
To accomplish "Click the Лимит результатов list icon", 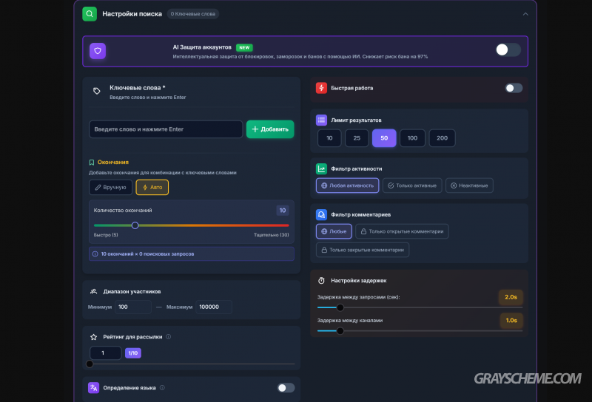I will click(321, 120).
